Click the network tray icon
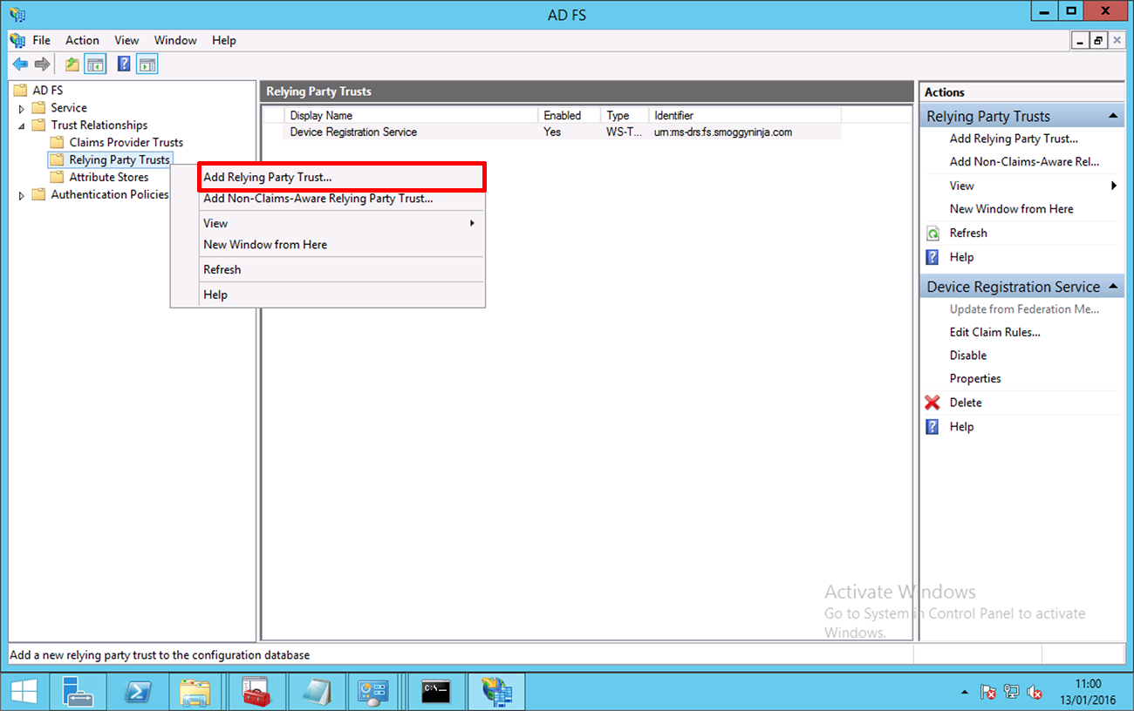 coord(1012,693)
